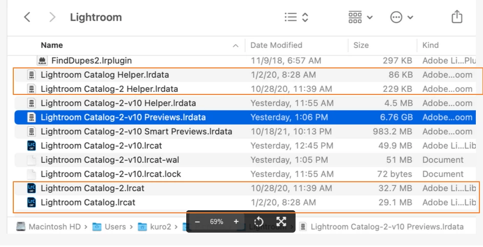Zoom in with plus button
Screen dimensions: 483x247
(236, 221)
